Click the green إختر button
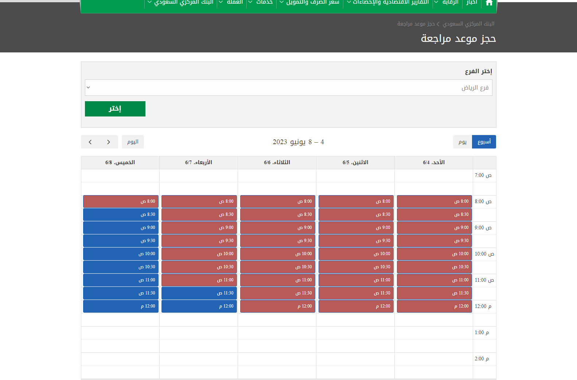The image size is (577, 380). [115, 109]
